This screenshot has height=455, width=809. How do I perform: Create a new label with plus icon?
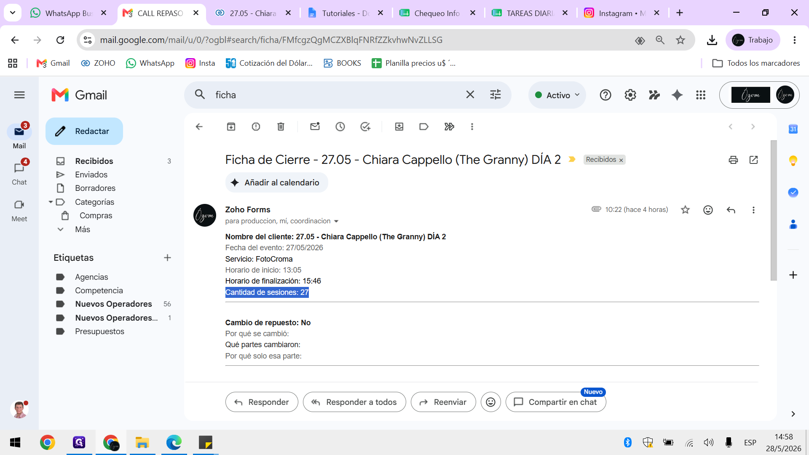click(x=167, y=258)
